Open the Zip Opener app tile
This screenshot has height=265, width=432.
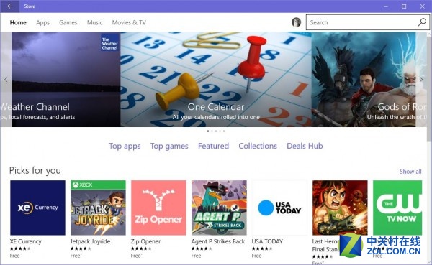(158, 208)
